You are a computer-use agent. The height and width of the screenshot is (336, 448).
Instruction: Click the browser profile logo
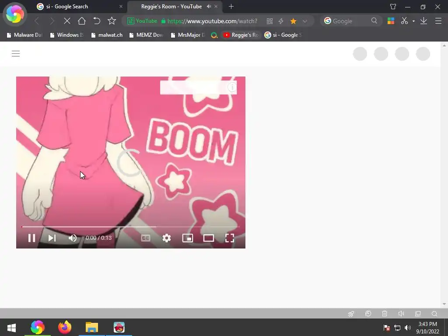pyautogui.click(x=15, y=14)
